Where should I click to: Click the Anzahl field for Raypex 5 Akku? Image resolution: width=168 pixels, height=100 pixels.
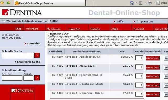coord(139,67)
